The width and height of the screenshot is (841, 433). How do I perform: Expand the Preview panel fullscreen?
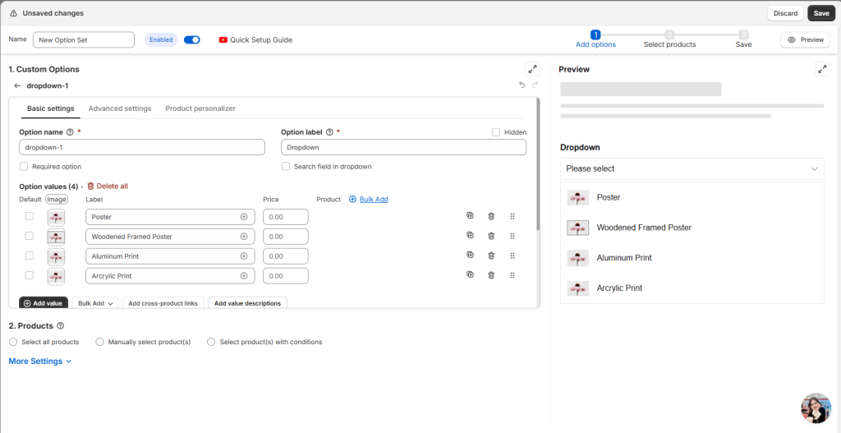(x=822, y=70)
